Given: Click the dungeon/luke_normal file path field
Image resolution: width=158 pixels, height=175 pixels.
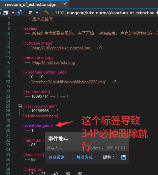Looking at the screenshot, I should point(112,13).
